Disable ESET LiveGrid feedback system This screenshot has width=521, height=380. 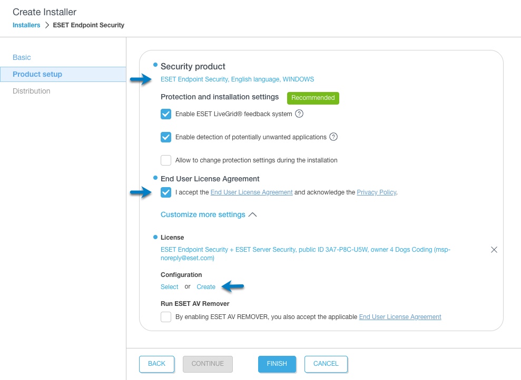[166, 114]
